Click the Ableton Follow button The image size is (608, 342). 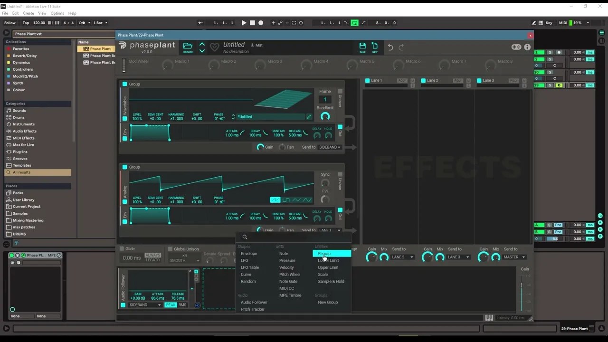pyautogui.click(x=9, y=23)
